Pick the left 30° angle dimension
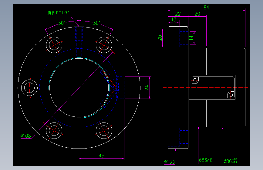The width and height of the screenshot is (263, 170). [62, 23]
